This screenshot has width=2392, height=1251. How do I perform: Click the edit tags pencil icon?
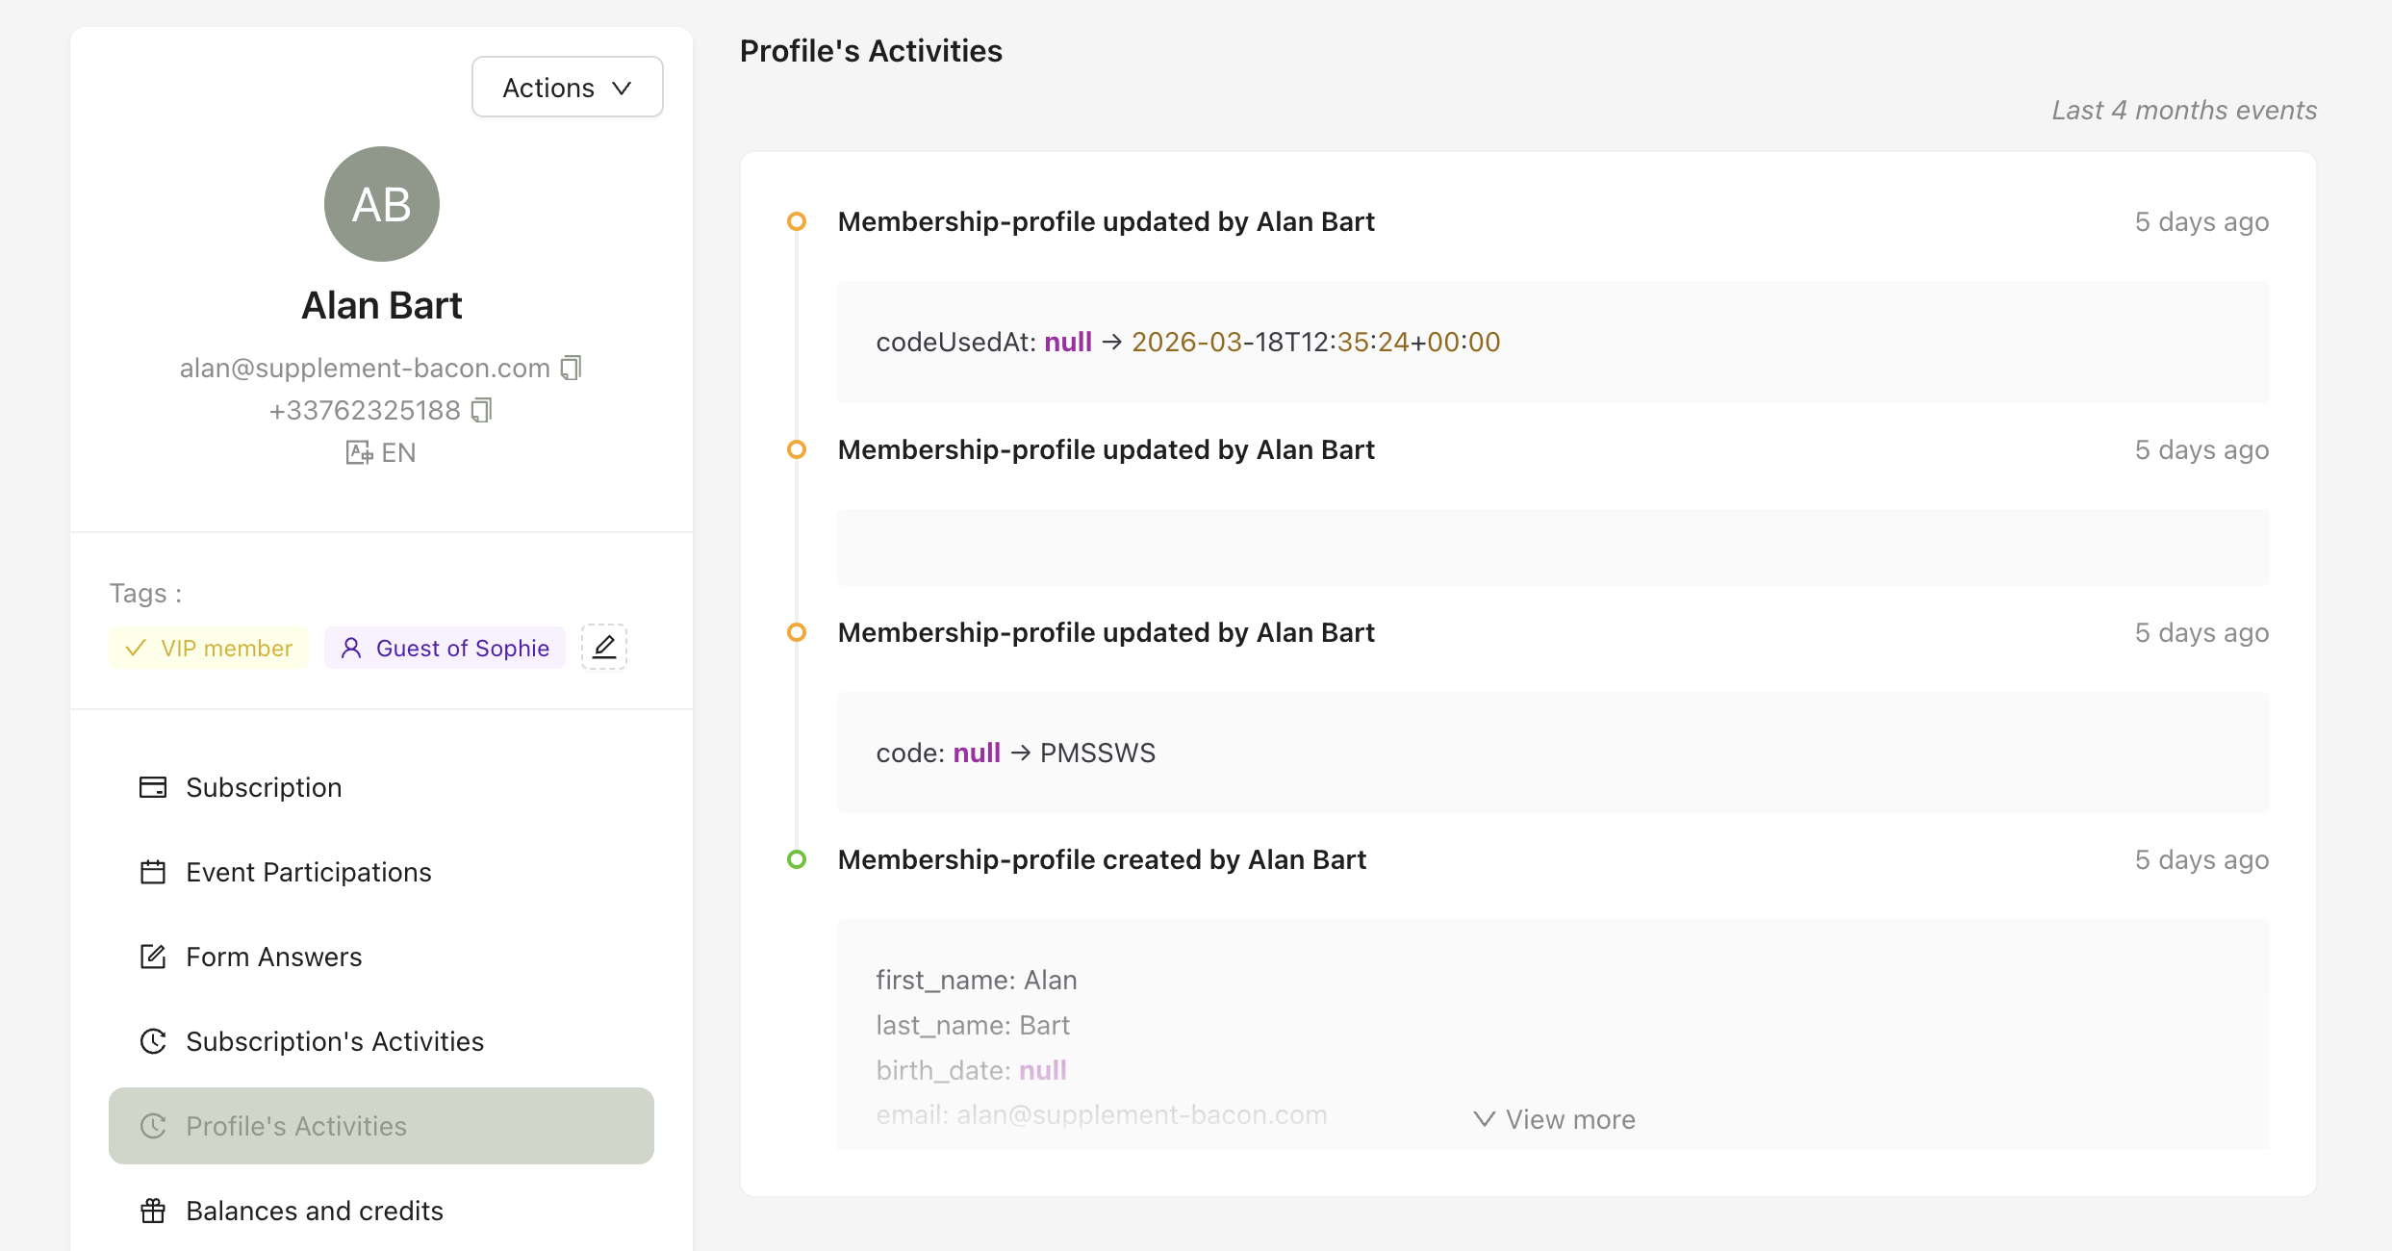[604, 647]
